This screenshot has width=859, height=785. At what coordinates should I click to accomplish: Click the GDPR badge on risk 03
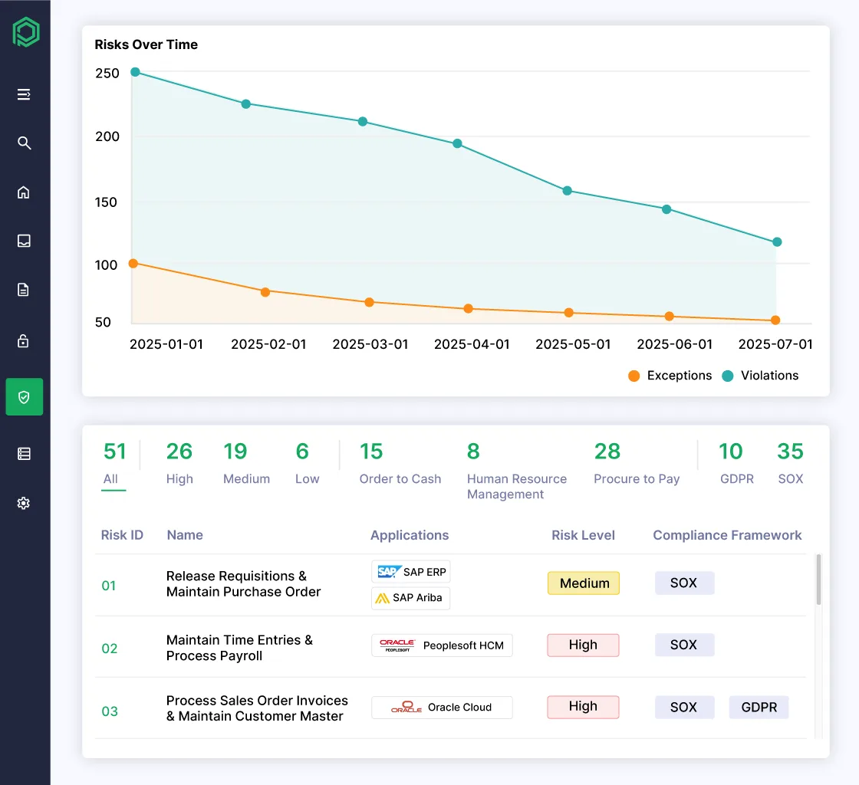tap(759, 707)
